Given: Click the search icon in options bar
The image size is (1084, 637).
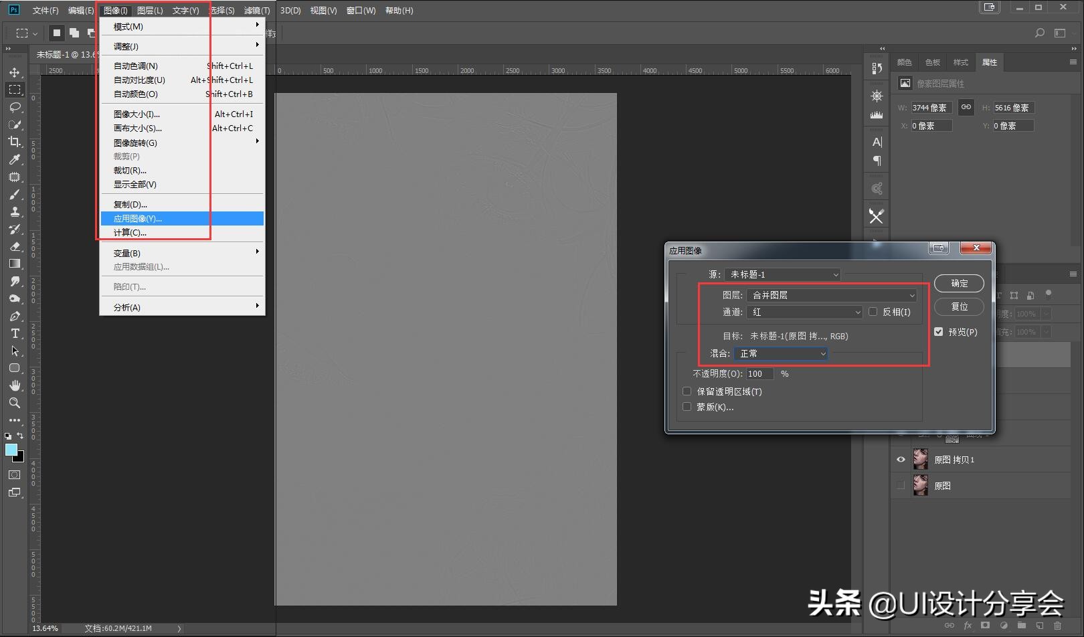Looking at the screenshot, I should pyautogui.click(x=1039, y=33).
